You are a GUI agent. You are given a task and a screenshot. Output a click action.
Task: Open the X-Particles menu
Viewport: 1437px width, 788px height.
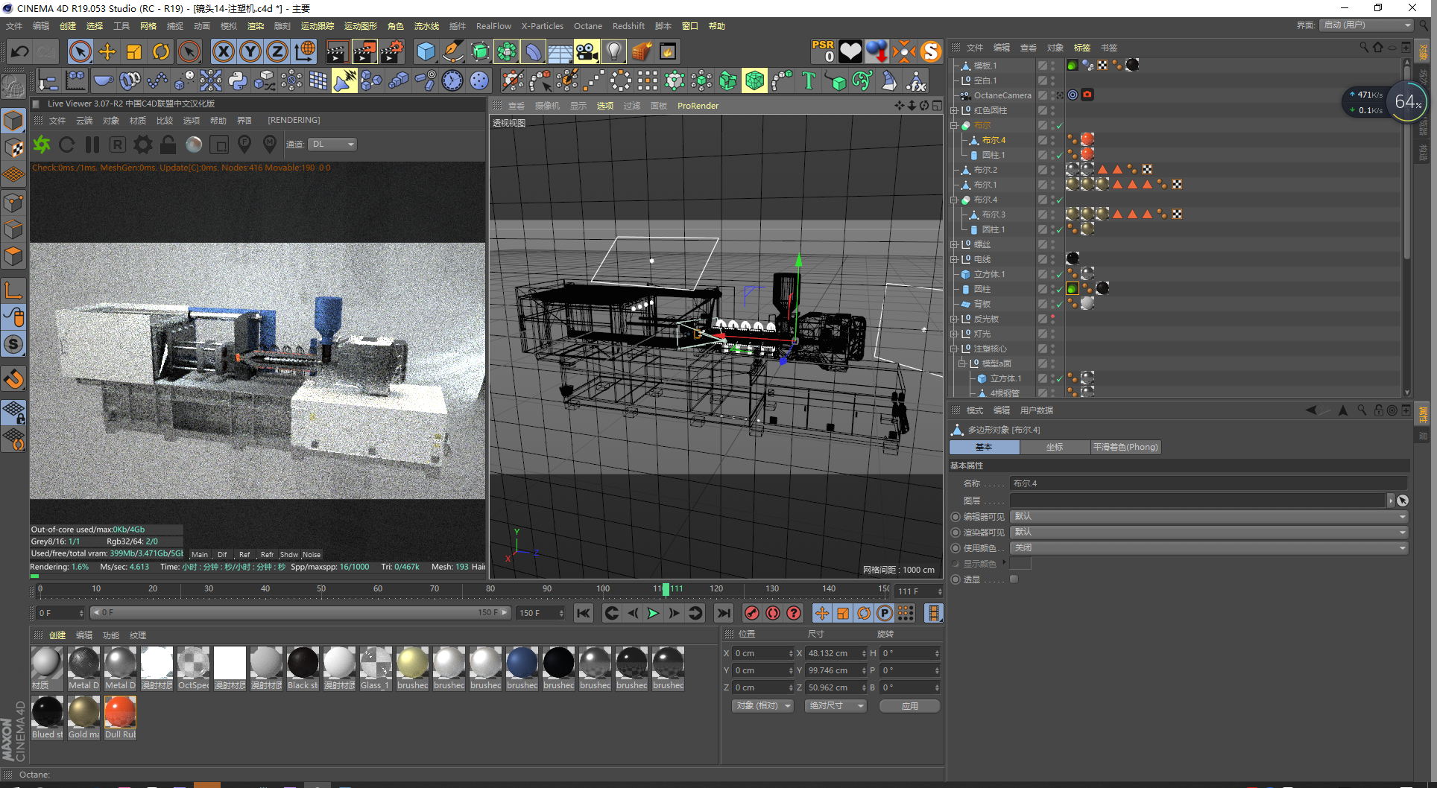pyautogui.click(x=542, y=26)
